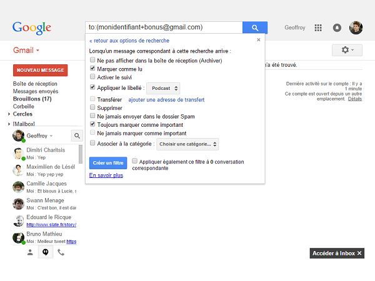Open chat with Edouard le Ricque
Image resolution: width=375 pixels, height=281 pixels.
tap(45, 220)
